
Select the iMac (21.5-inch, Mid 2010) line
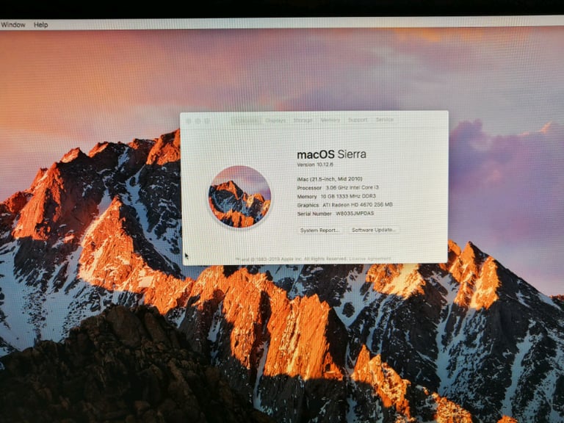330,178
